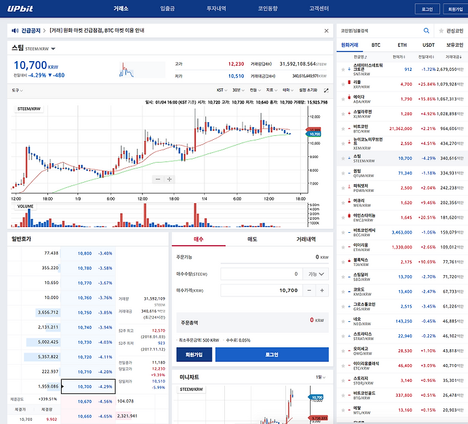Open the KST timezone dropdown
The height and width of the screenshot is (424, 468).
point(222,90)
